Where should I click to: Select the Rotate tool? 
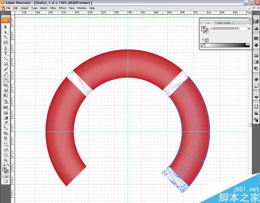pos(6,81)
